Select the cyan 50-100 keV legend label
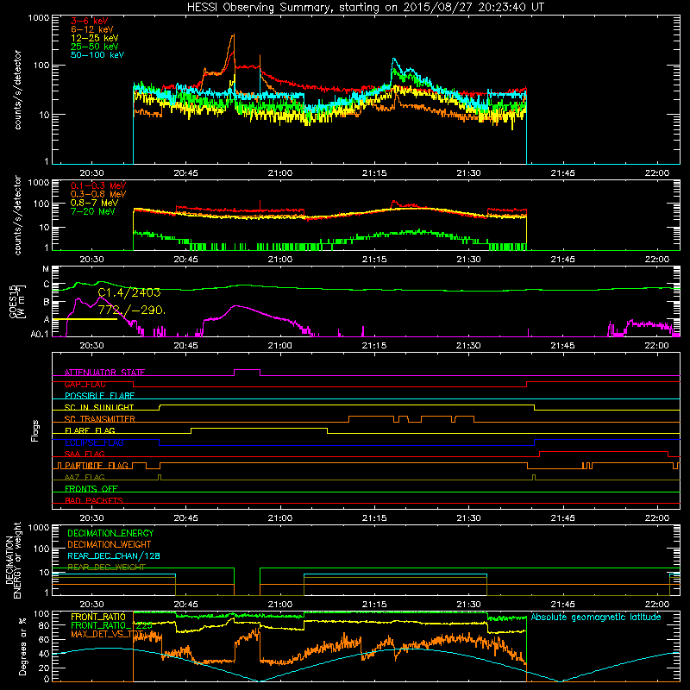 pyautogui.click(x=97, y=55)
